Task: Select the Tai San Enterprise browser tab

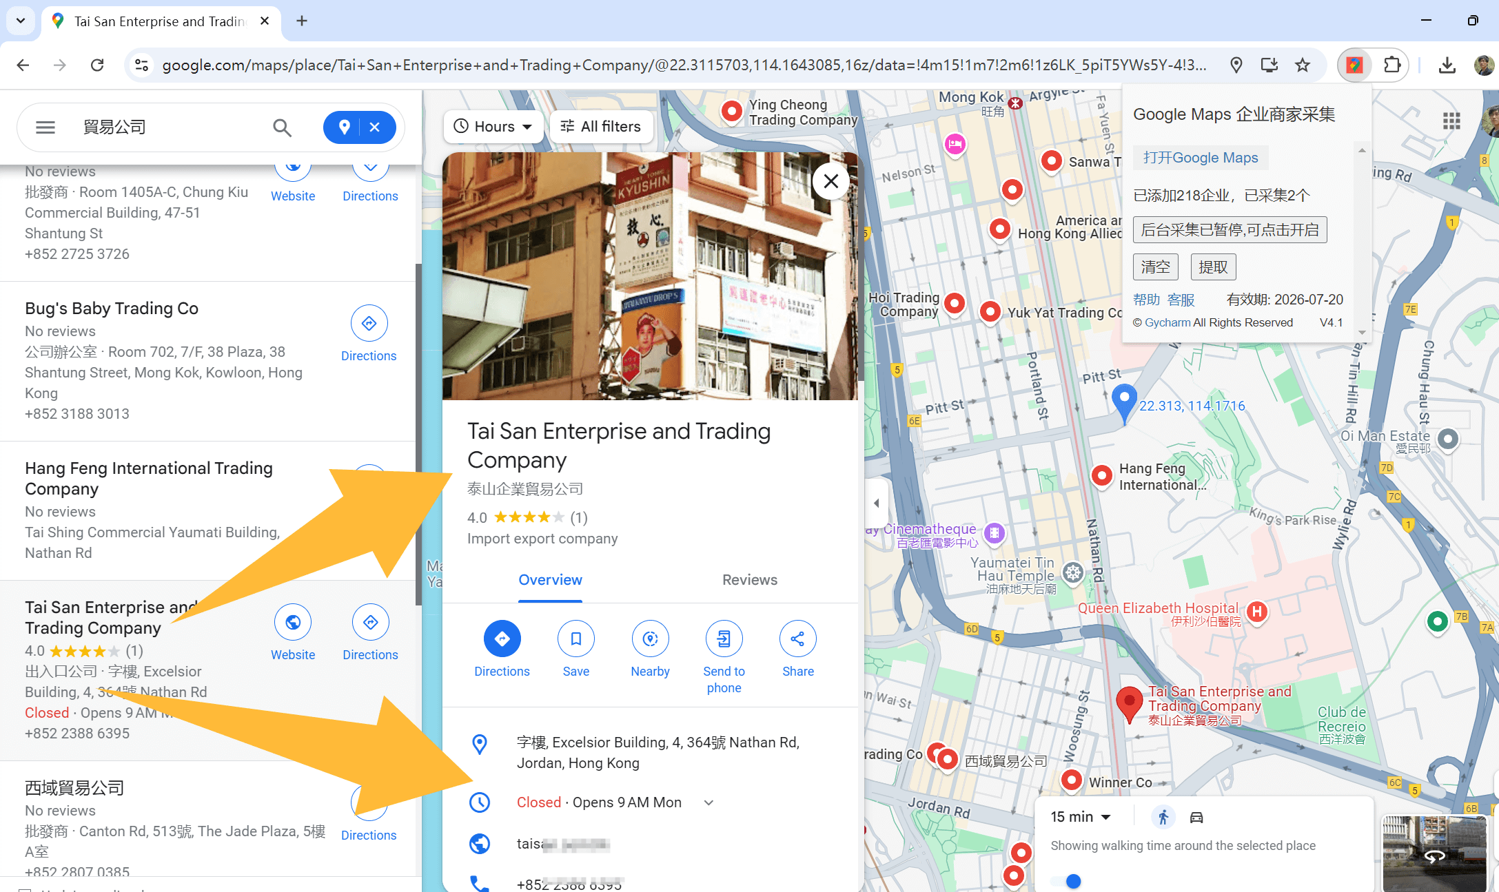Action: tap(160, 21)
